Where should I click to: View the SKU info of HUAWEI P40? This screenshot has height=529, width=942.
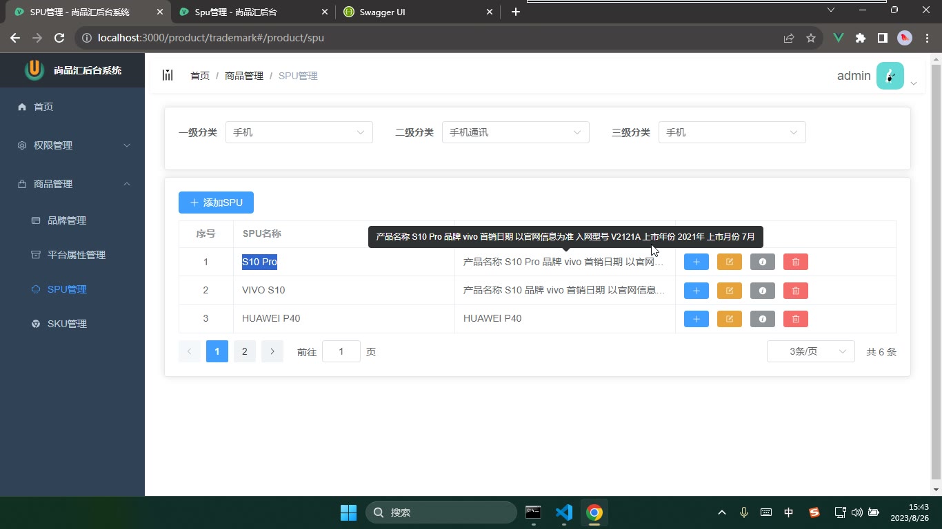pos(762,319)
